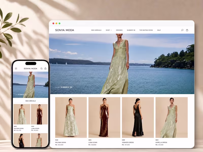
Task: Open NEW ARRIVALS in desktop navigation
Action: [96, 30]
